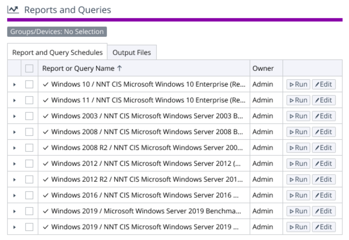
Task: Click the checkmark icon on Windows 10 row
Action: [x=46, y=85]
